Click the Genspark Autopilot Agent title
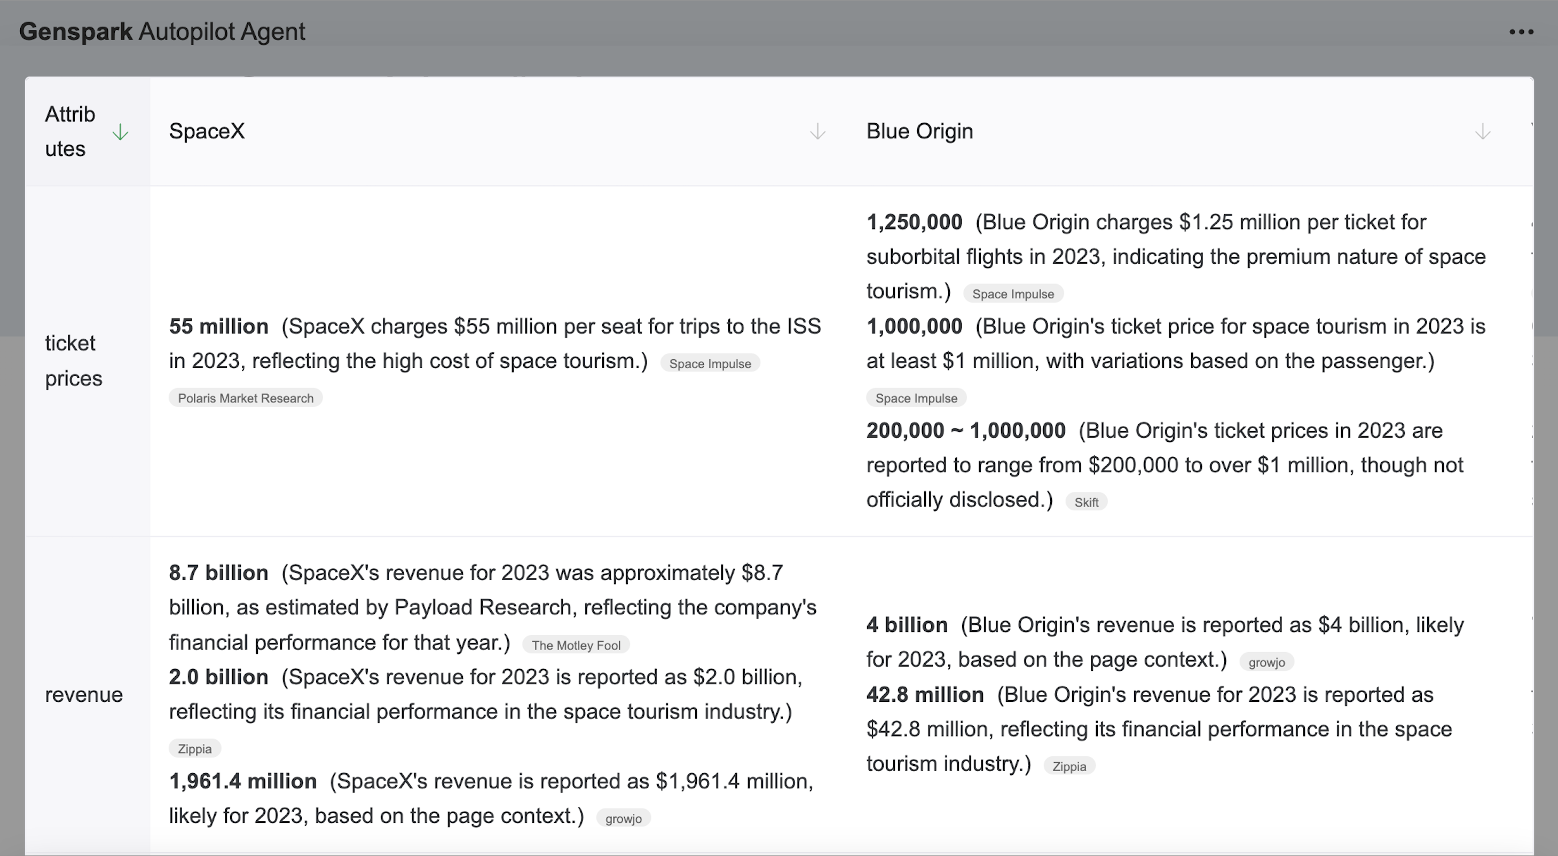The width and height of the screenshot is (1558, 856). point(162,31)
